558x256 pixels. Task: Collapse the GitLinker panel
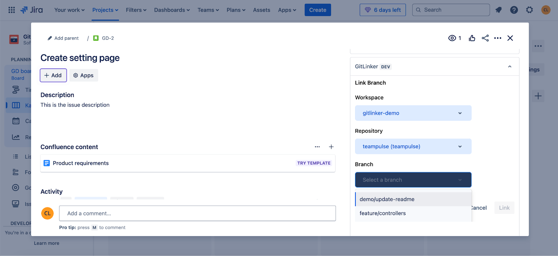coord(510,67)
